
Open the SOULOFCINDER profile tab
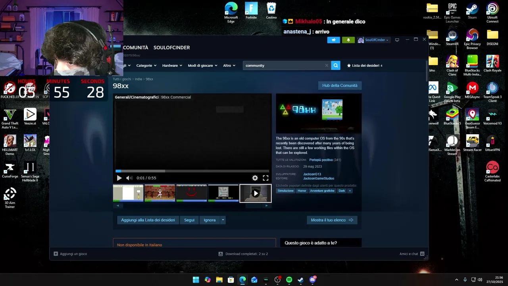[171, 48]
